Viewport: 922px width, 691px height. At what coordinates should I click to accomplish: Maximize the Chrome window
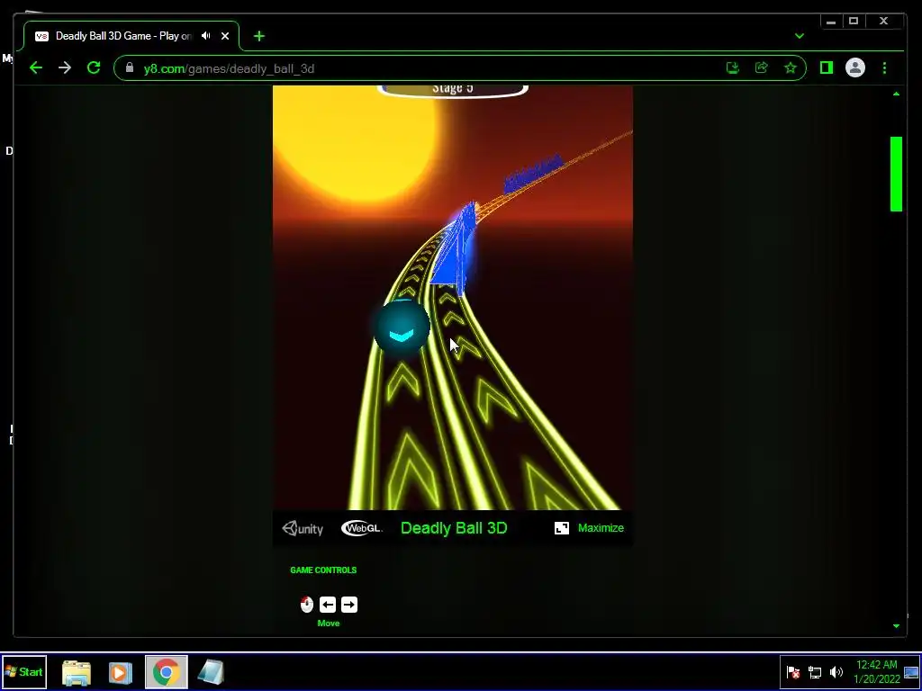coord(854,22)
